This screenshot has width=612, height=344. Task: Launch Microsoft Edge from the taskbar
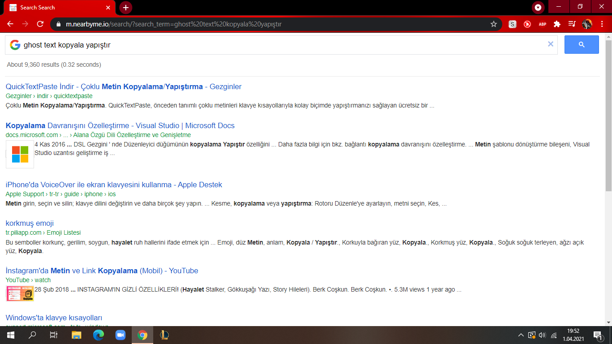click(x=99, y=335)
